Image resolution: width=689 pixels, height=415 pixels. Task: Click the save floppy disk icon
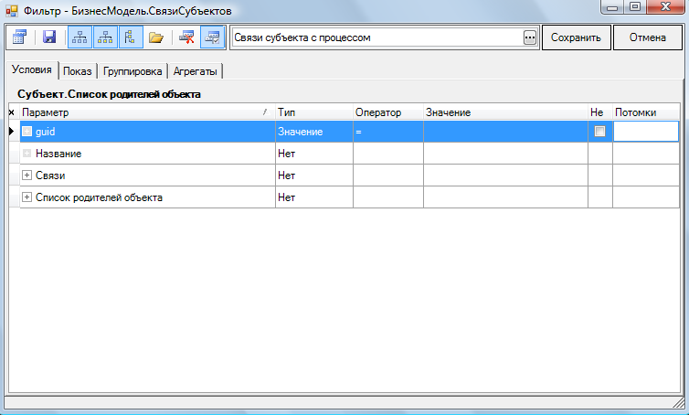point(49,37)
